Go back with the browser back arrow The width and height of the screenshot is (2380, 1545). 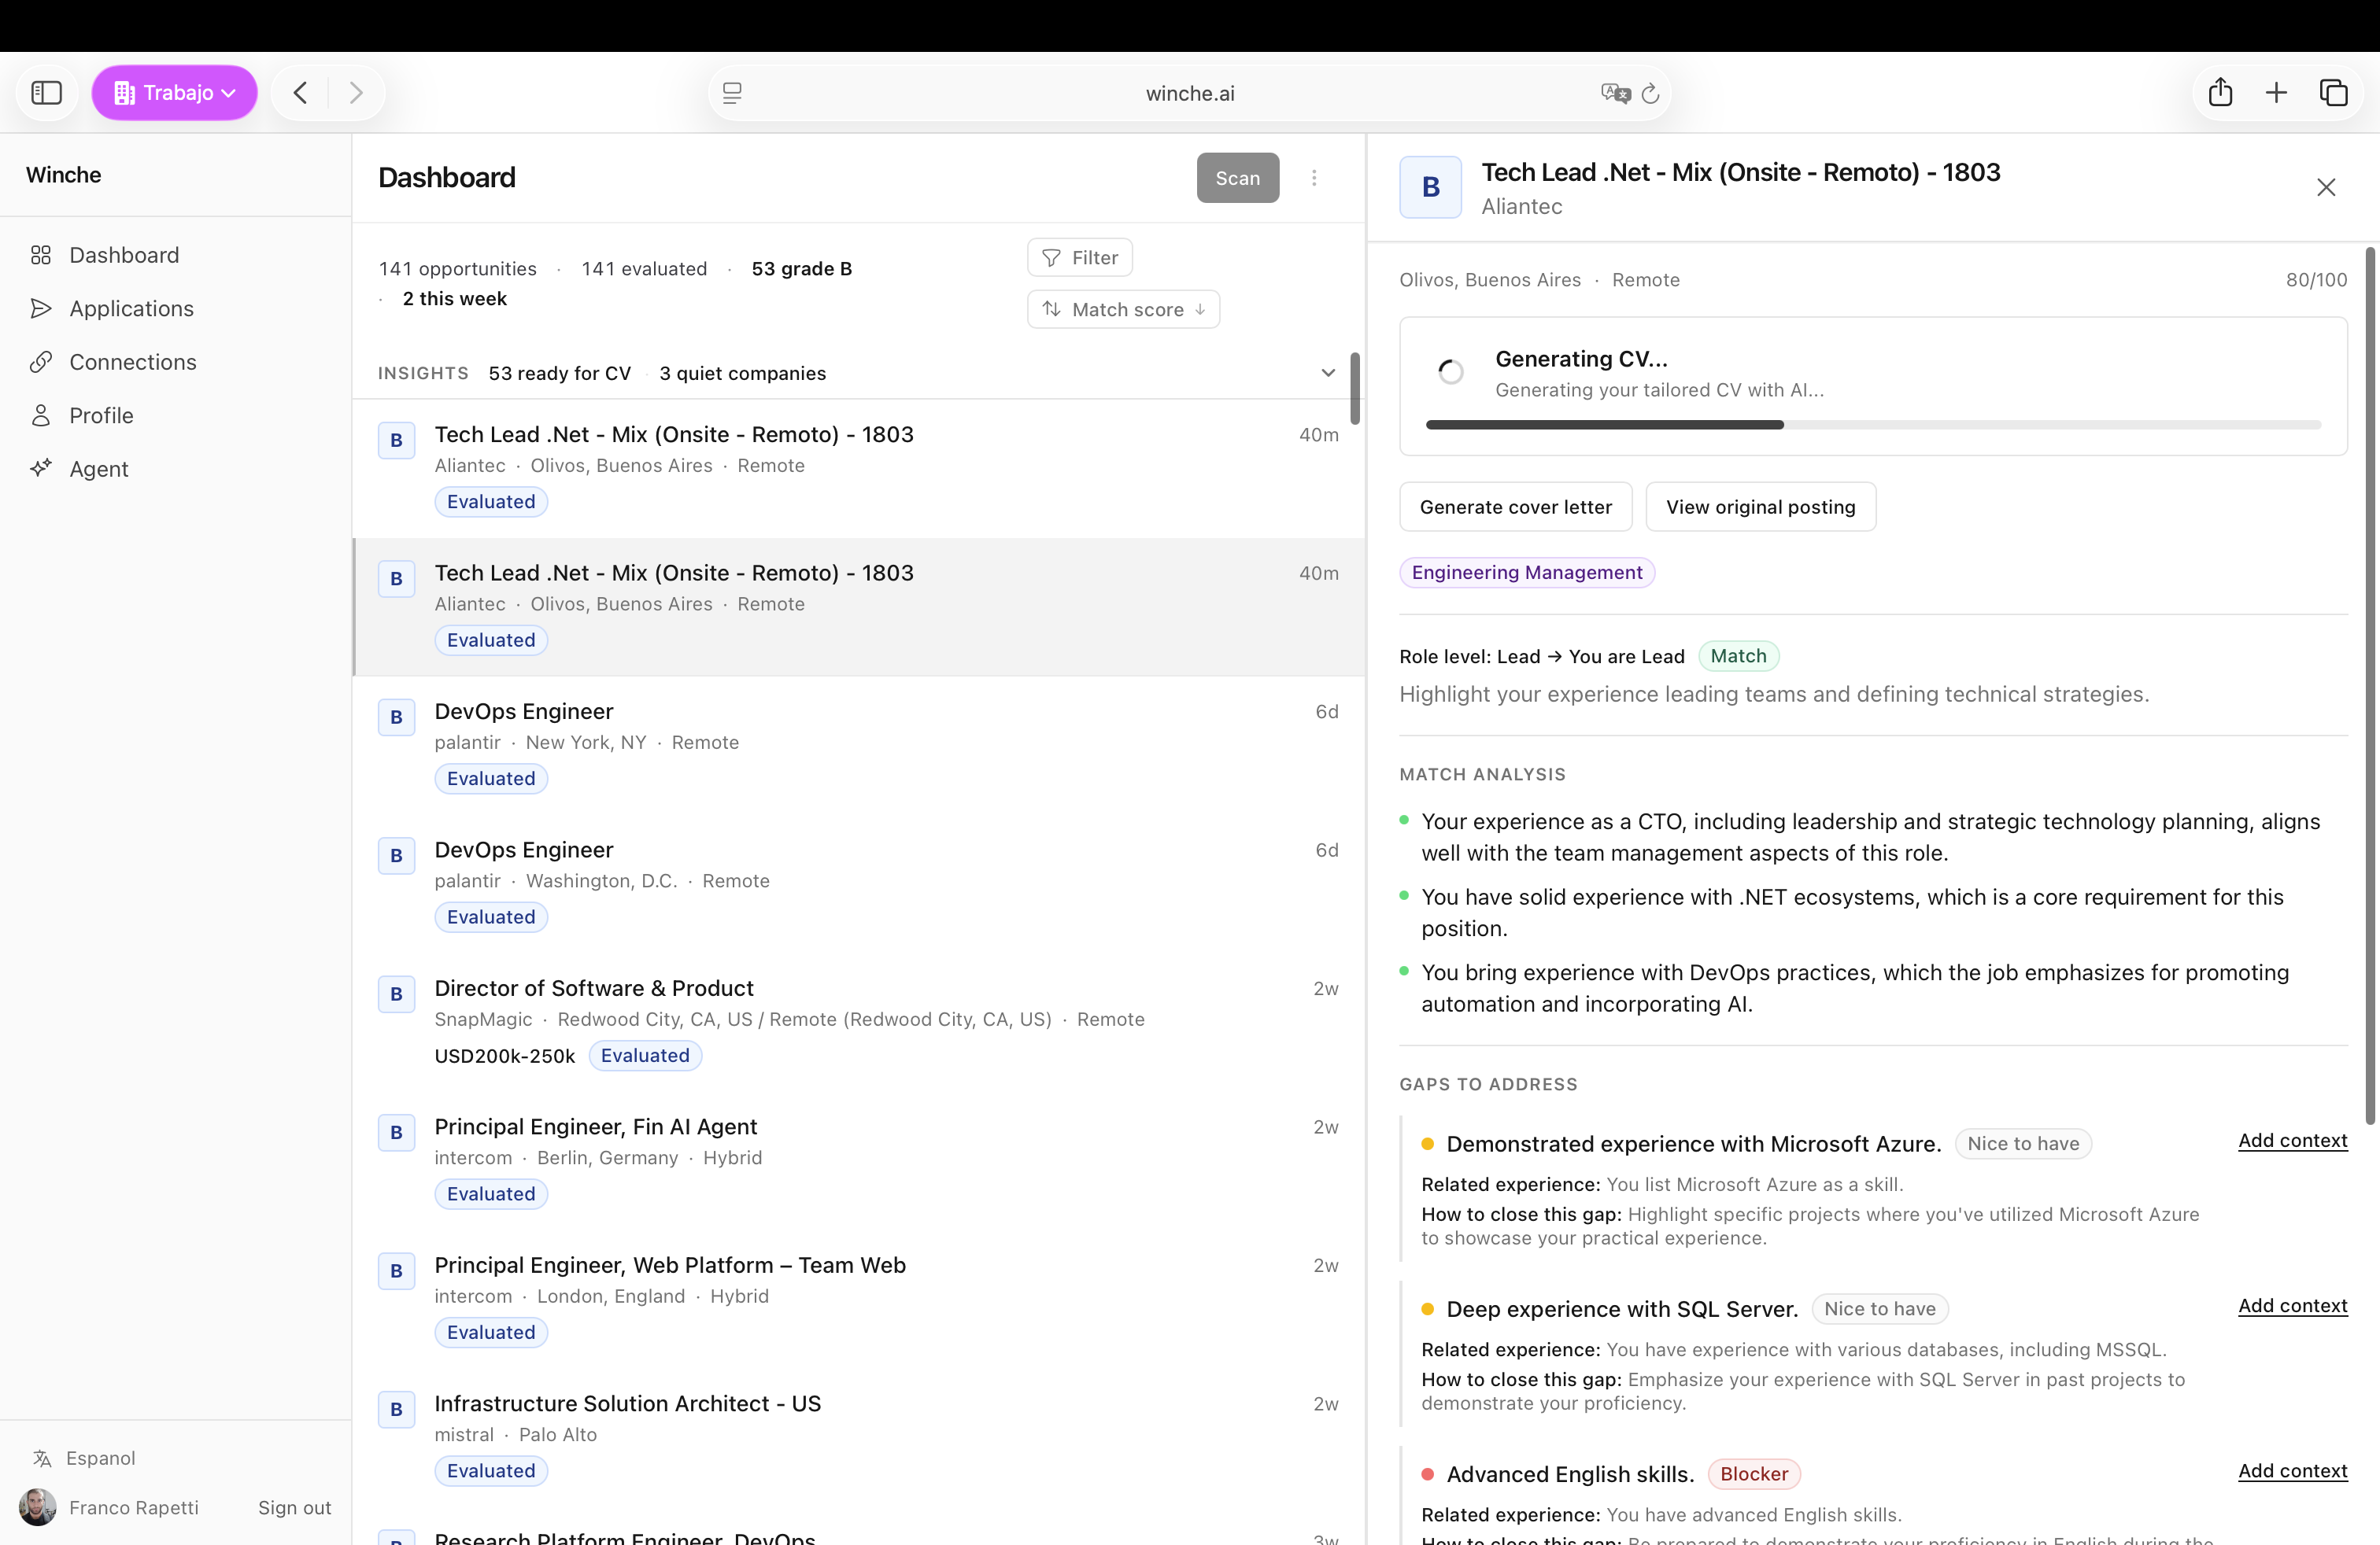301,93
